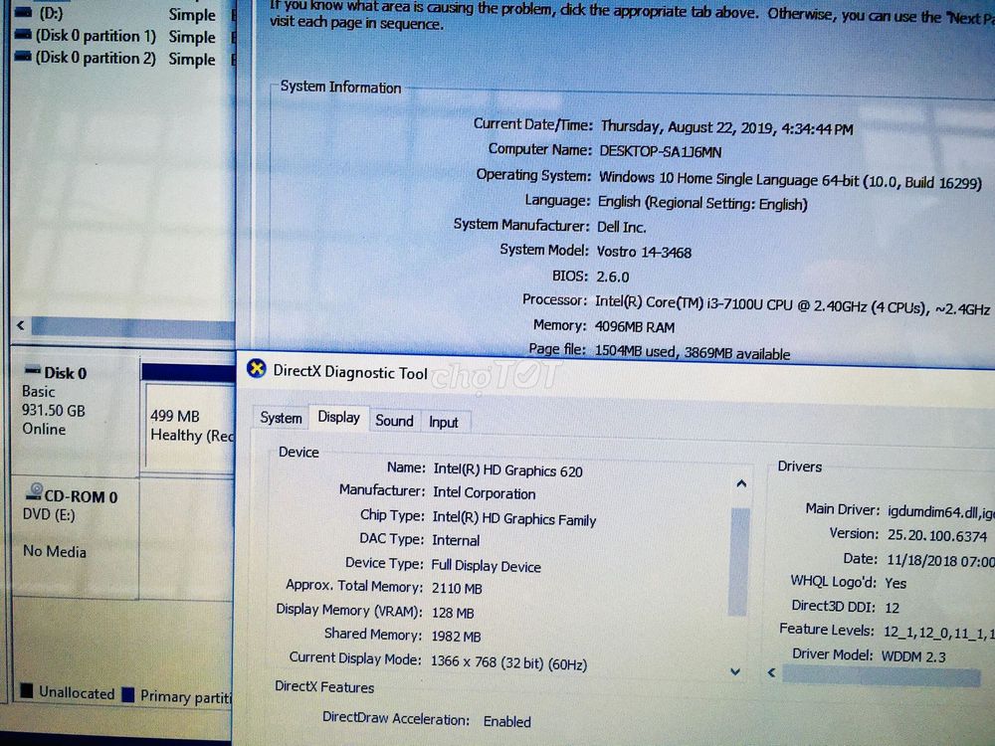
Task: Click the DVD (E:) drive label
Action: tap(49, 514)
